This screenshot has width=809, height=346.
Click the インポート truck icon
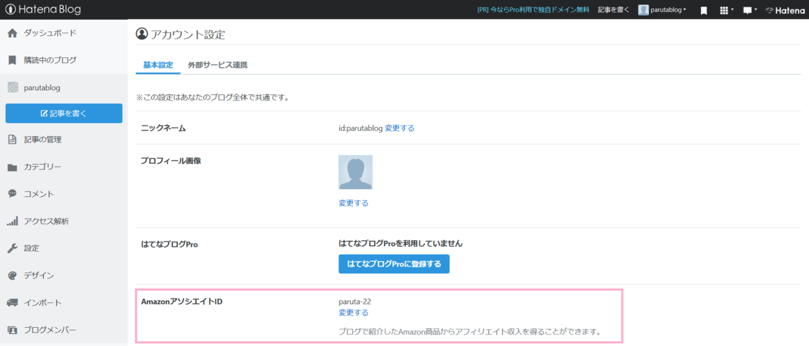[12, 302]
